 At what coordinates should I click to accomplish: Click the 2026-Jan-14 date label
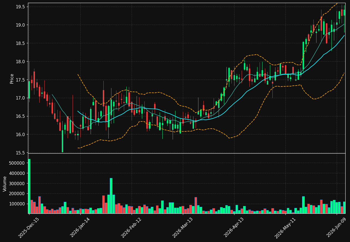point(80,227)
